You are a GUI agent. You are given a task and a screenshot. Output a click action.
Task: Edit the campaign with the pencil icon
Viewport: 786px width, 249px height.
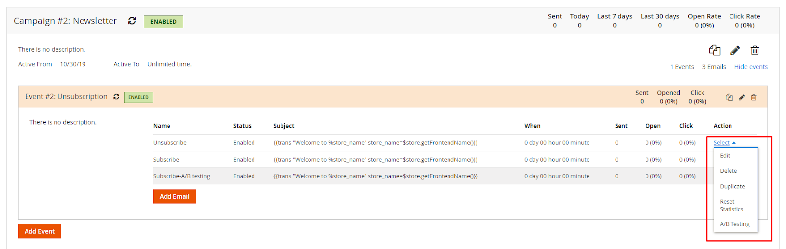click(x=735, y=50)
